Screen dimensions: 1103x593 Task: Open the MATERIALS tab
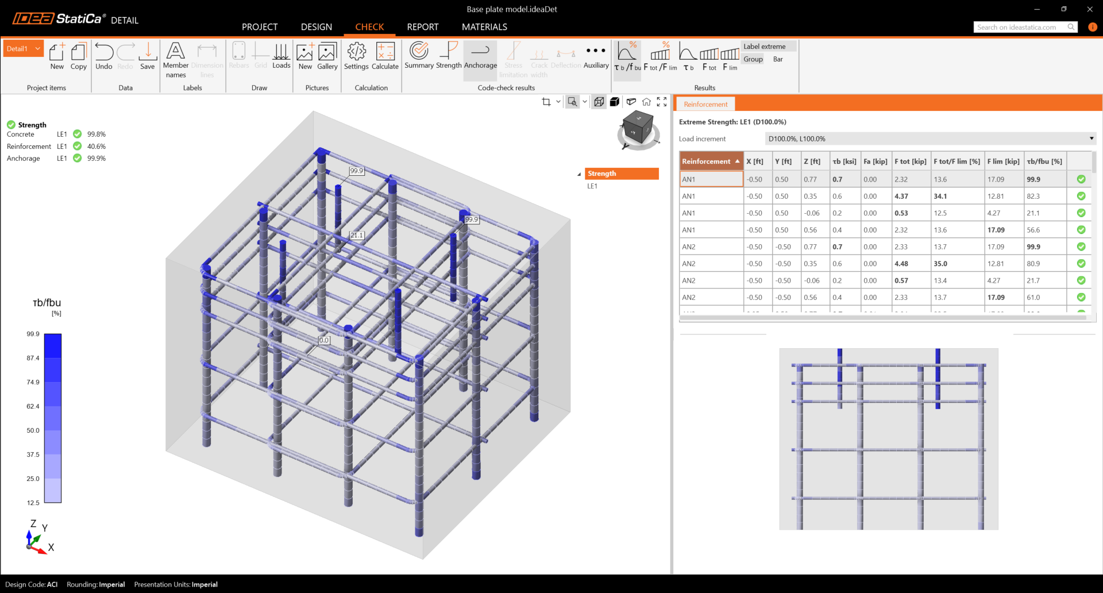(484, 27)
